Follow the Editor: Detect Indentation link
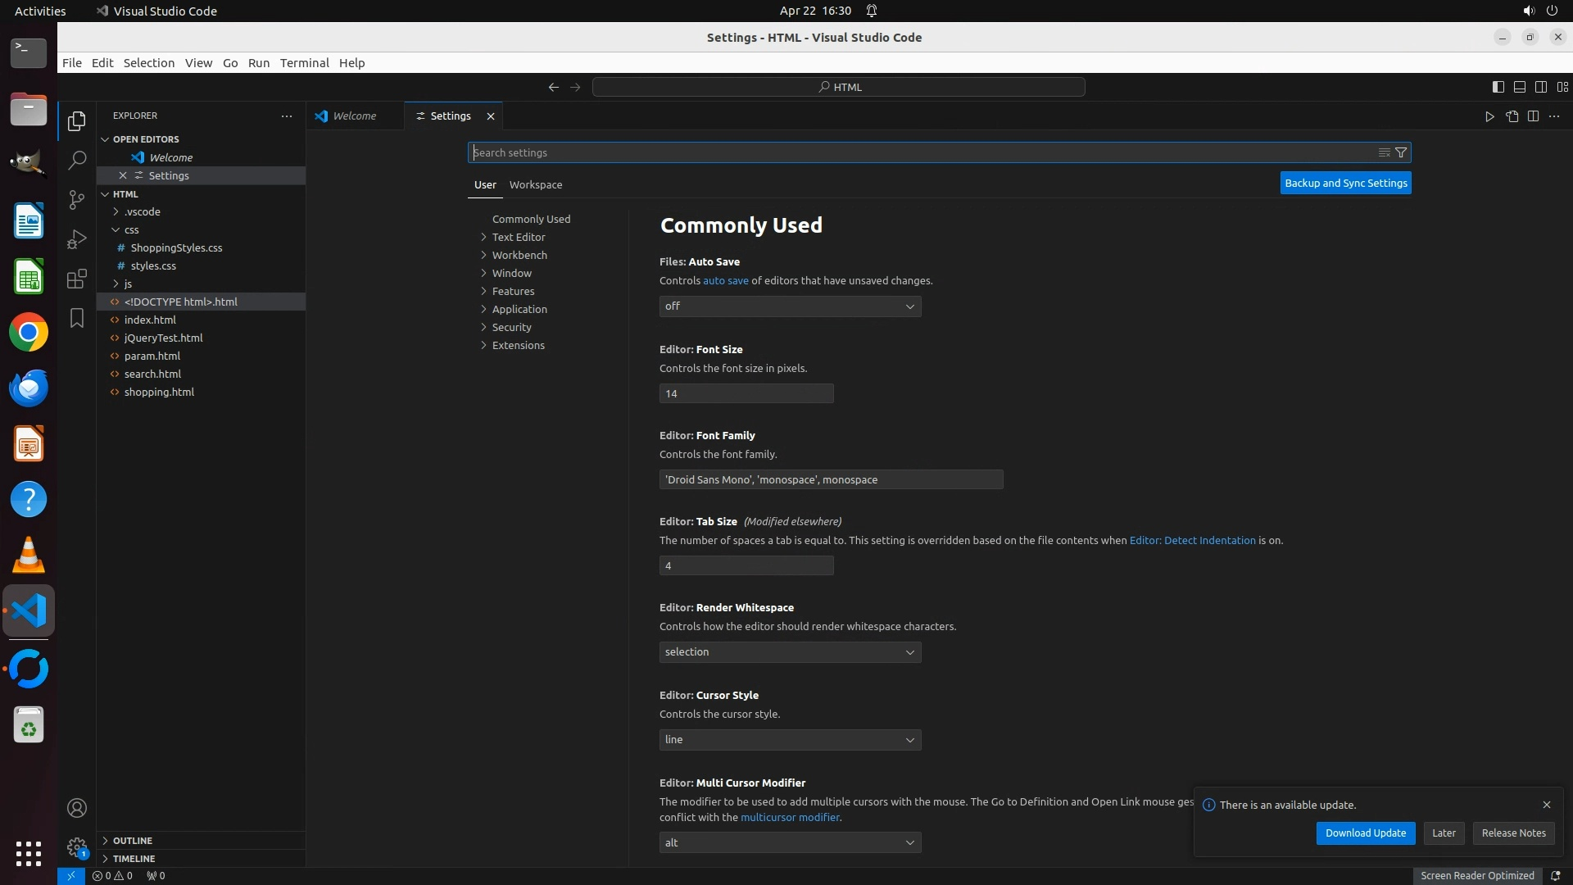Screen dimensions: 1573x885 [1192, 541]
